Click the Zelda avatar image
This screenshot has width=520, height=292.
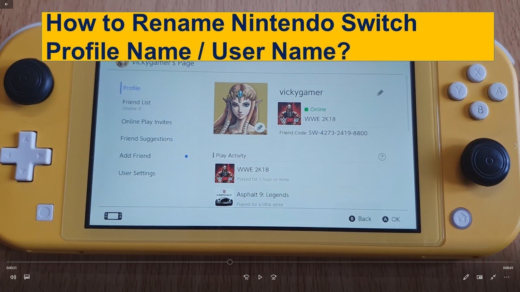240,108
